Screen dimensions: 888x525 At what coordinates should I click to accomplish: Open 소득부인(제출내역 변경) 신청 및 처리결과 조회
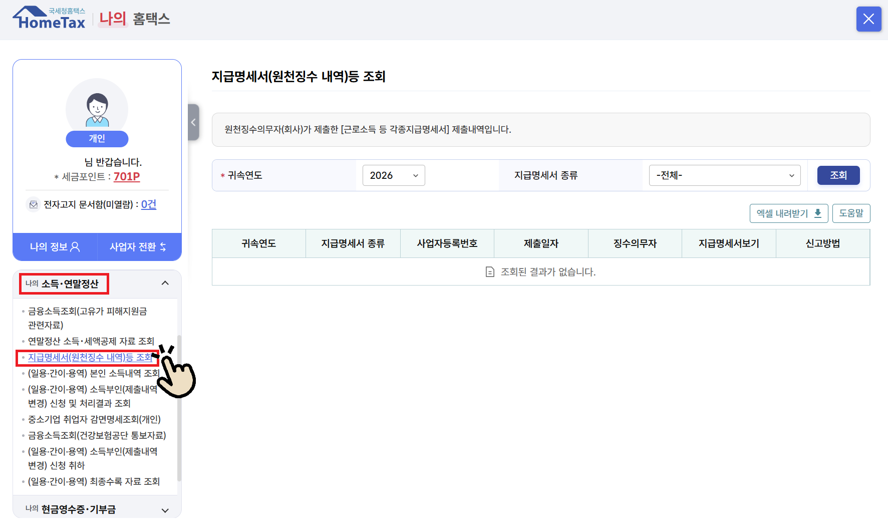pos(93,396)
